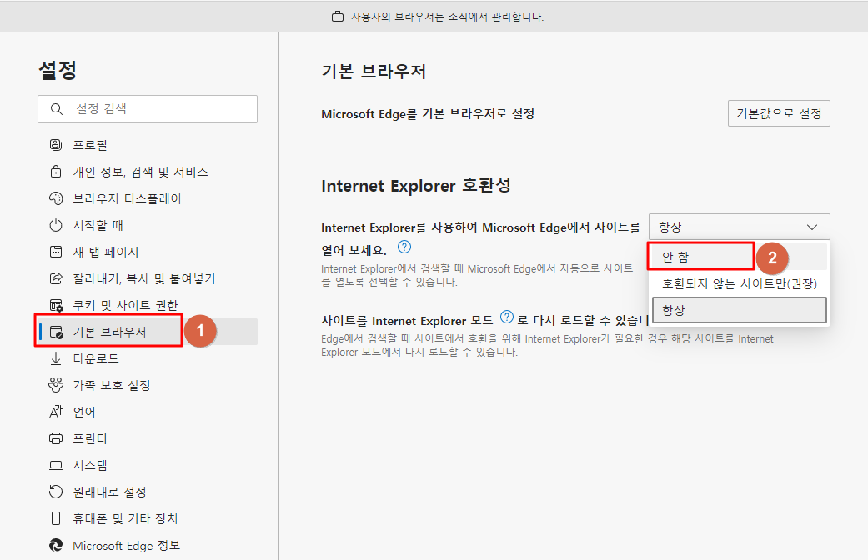Click Microsoft Edge를 기본 브라우저로 설정 text
Image resolution: width=868 pixels, height=560 pixels.
pyautogui.click(x=428, y=114)
